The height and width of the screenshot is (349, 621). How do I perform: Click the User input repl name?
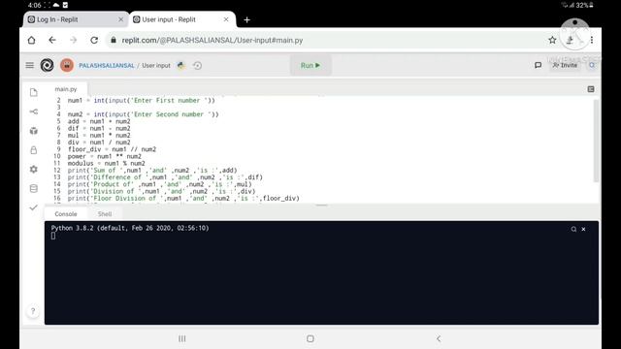[x=156, y=66]
